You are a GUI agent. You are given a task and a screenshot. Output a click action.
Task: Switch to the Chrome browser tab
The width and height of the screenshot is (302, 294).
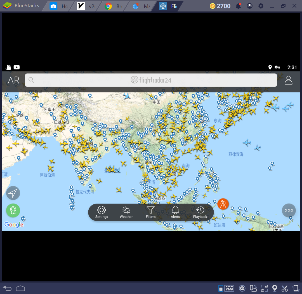114,6
